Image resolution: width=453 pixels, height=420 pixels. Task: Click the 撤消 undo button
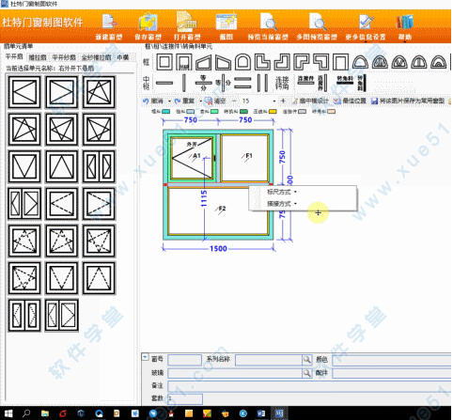coord(153,101)
